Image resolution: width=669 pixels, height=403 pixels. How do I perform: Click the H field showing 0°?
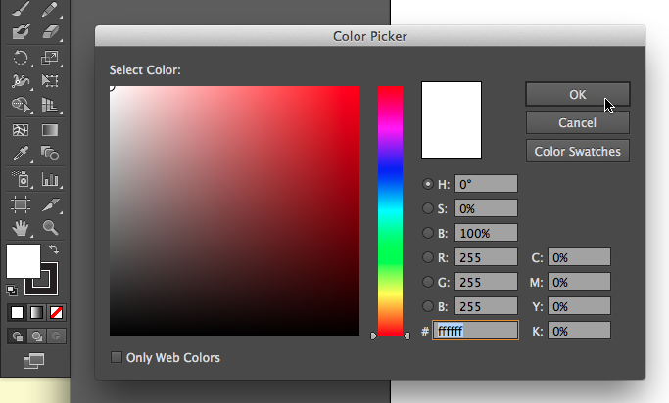[486, 184]
